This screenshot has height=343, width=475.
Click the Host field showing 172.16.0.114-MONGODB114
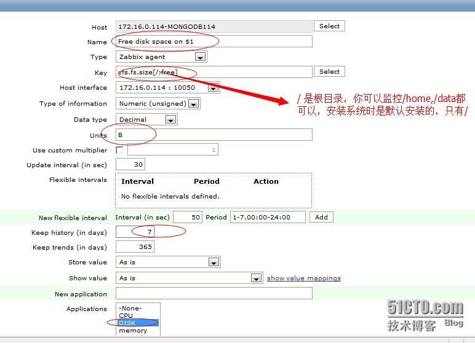point(214,26)
